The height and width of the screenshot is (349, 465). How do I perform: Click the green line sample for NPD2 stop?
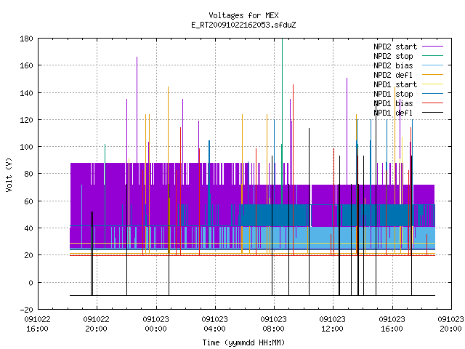pos(433,56)
